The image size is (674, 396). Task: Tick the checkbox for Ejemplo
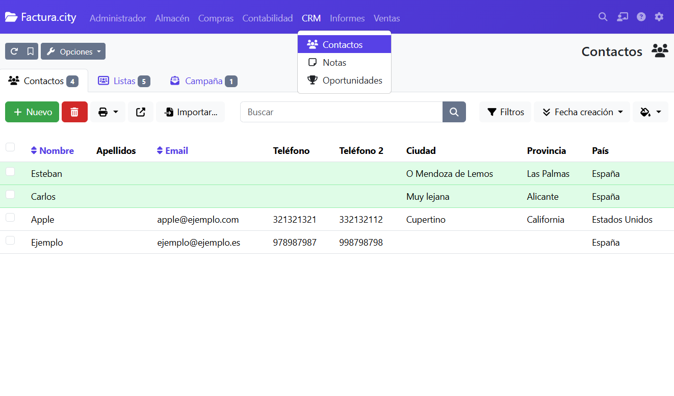pyautogui.click(x=10, y=241)
